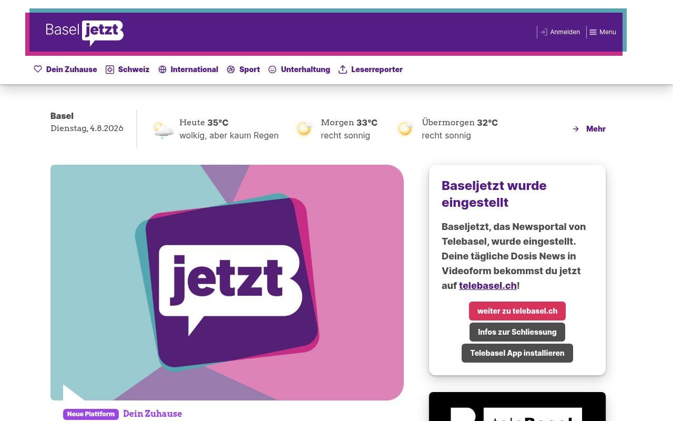Click the teleBasel logo card
The width and height of the screenshot is (673, 421).
click(x=517, y=407)
